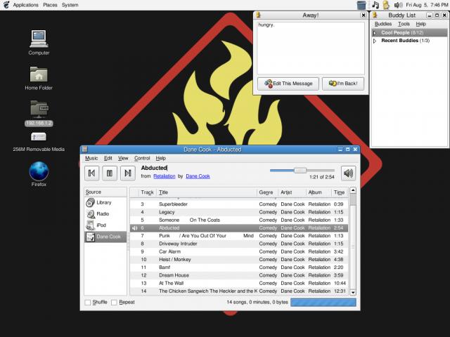Screen dimensions: 450x337
Task: Follow the Retaliation album link
Action: (x=164, y=176)
